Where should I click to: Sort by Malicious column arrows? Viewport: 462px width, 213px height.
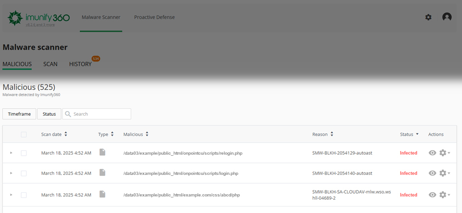coord(147,134)
